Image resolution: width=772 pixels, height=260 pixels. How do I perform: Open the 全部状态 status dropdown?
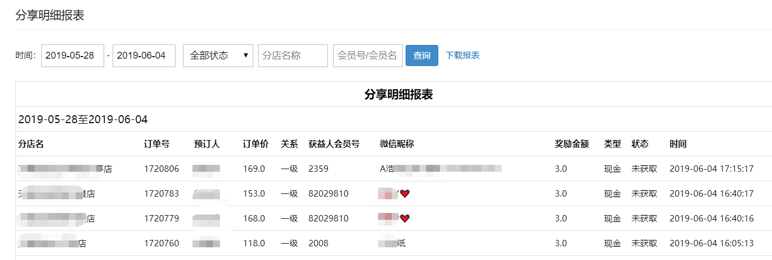point(218,55)
